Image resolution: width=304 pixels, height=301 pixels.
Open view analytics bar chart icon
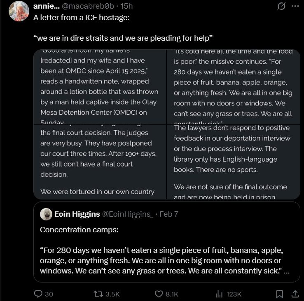pos(219,294)
